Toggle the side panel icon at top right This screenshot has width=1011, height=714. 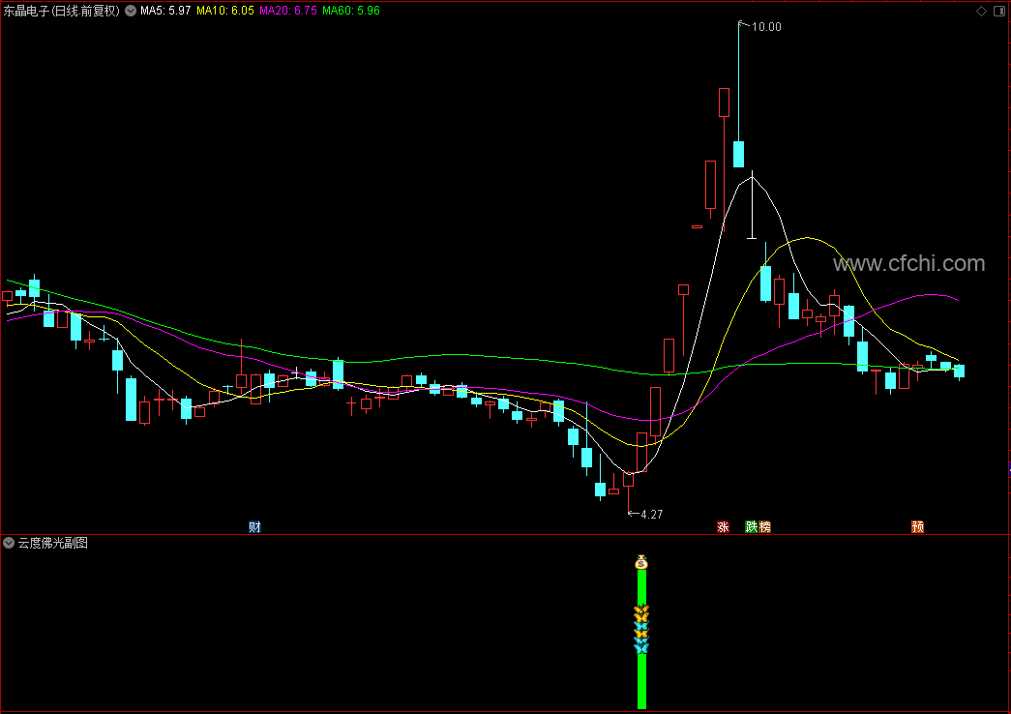(999, 11)
